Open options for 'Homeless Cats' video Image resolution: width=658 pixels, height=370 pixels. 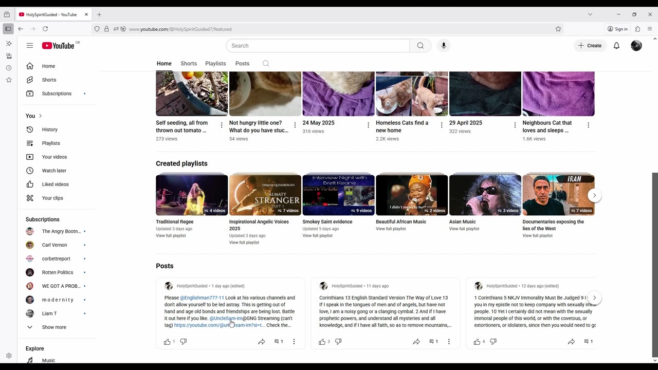pos(442,125)
